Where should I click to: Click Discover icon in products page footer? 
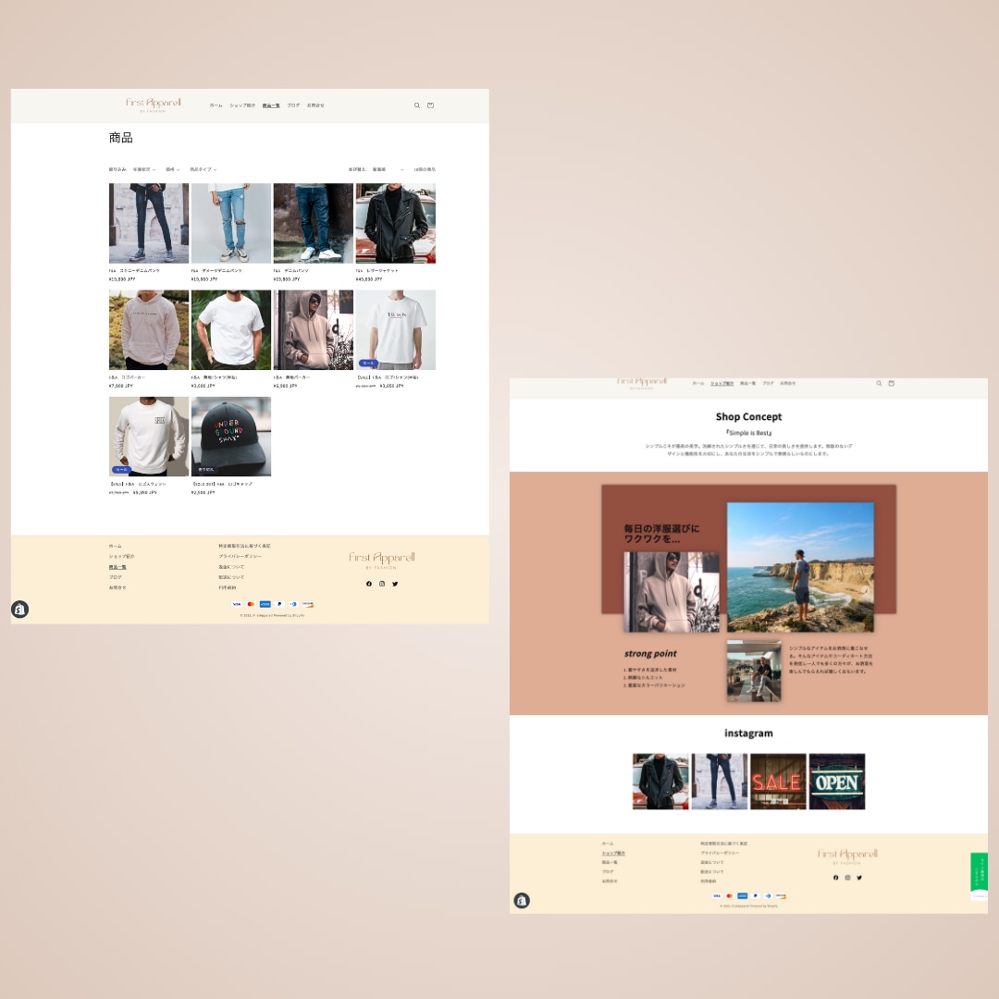(x=308, y=604)
